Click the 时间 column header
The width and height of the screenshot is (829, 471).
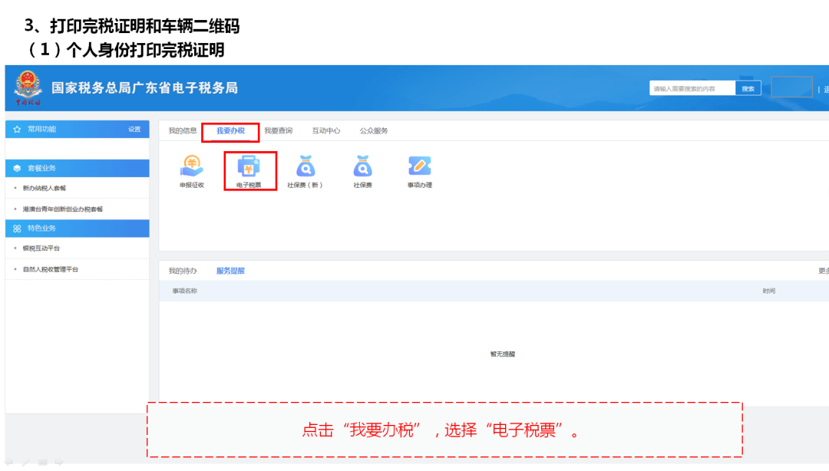pyautogui.click(x=768, y=291)
